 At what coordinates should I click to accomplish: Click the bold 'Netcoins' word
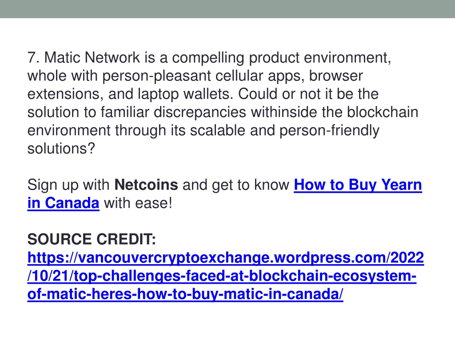146,185
